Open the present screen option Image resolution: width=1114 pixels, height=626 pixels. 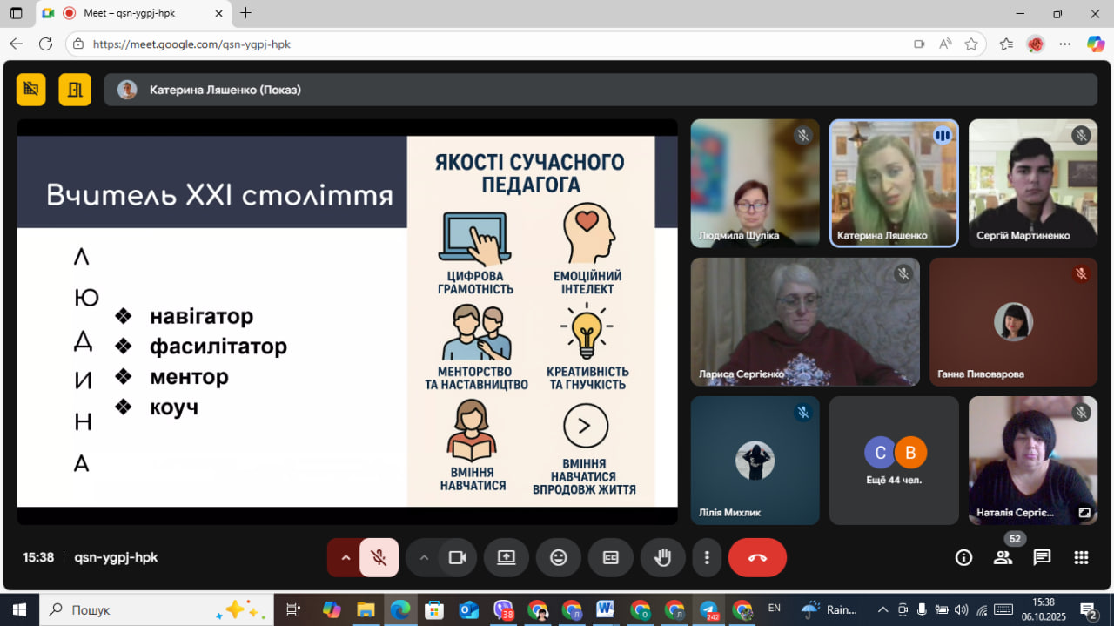click(x=507, y=558)
